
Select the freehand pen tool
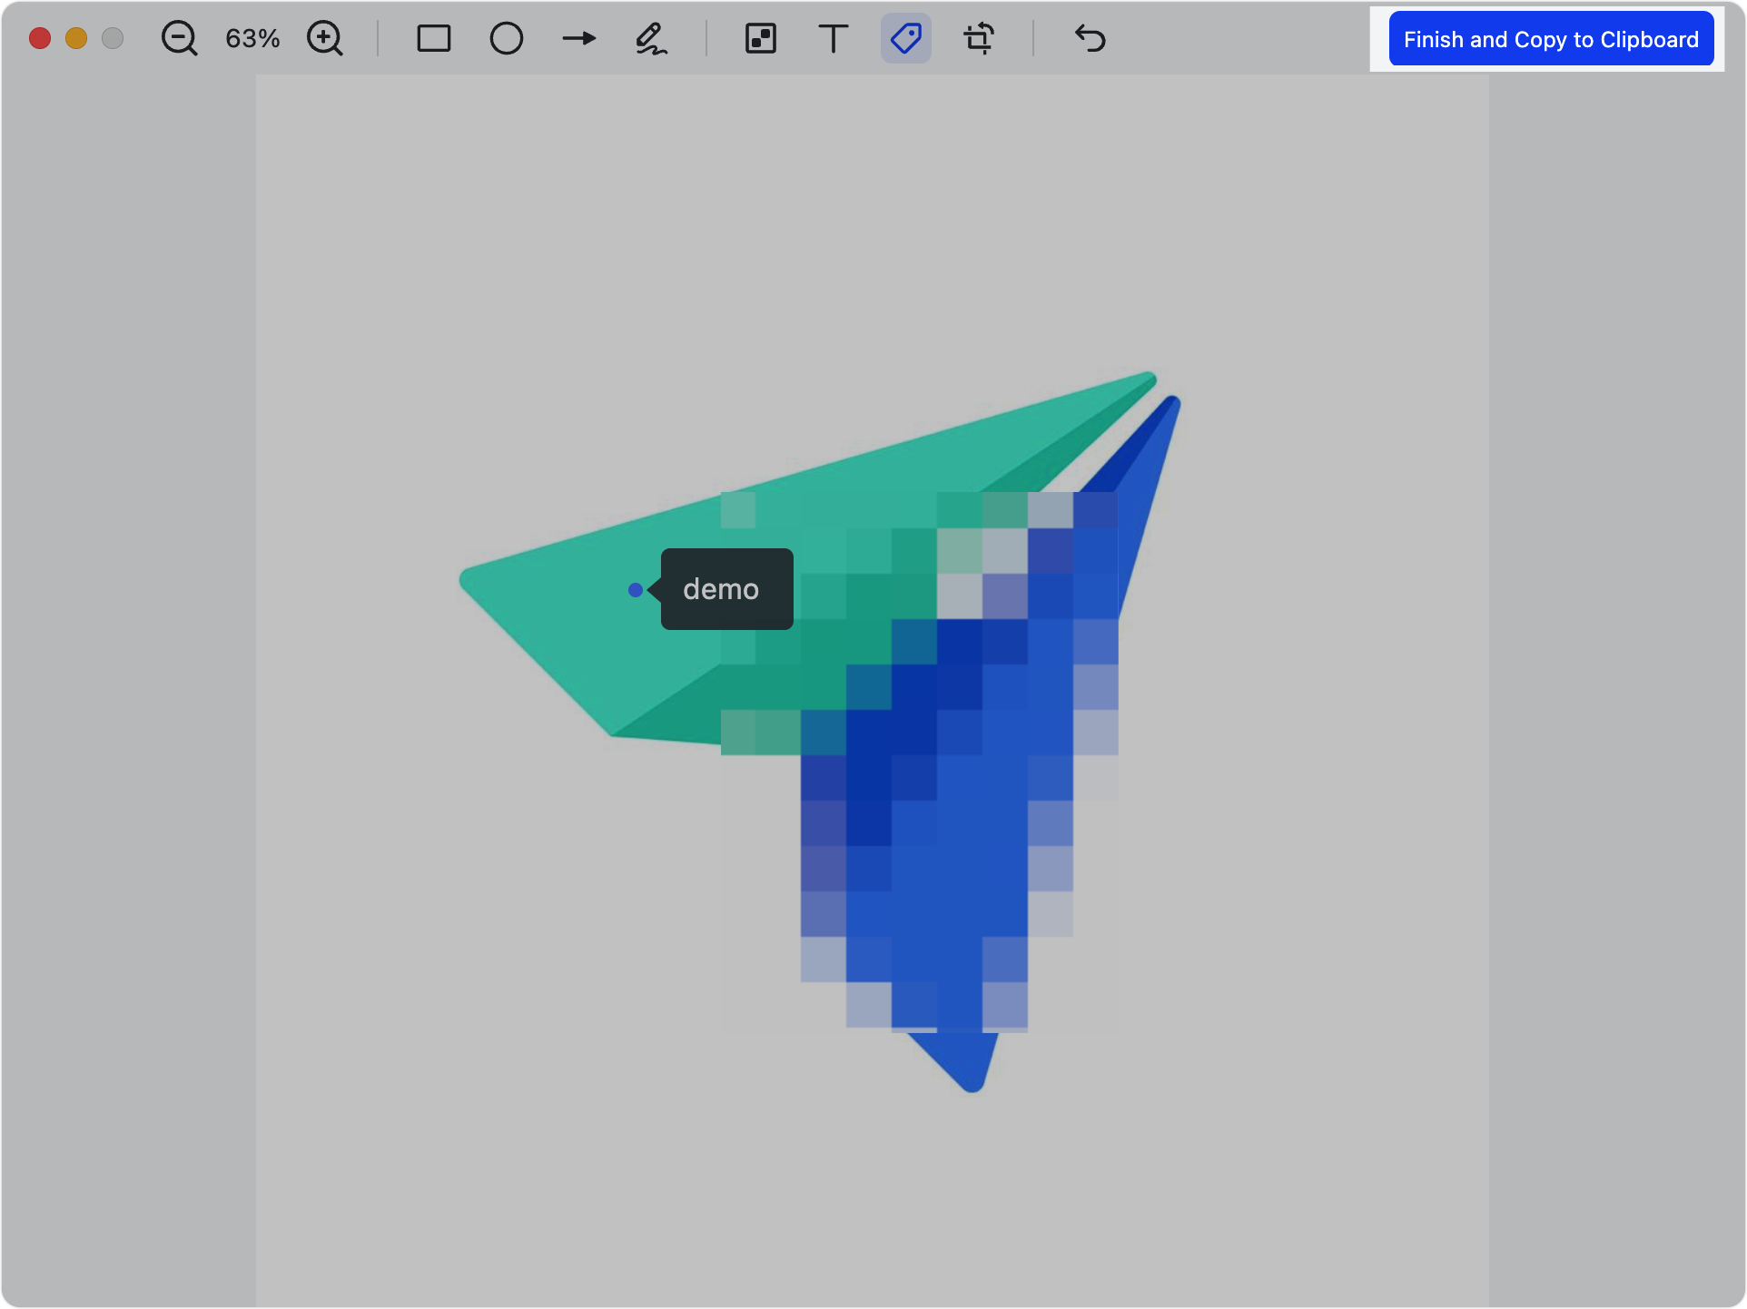tap(651, 39)
